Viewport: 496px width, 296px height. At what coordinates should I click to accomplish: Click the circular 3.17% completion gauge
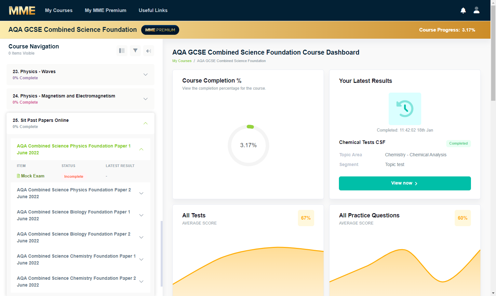(x=248, y=145)
